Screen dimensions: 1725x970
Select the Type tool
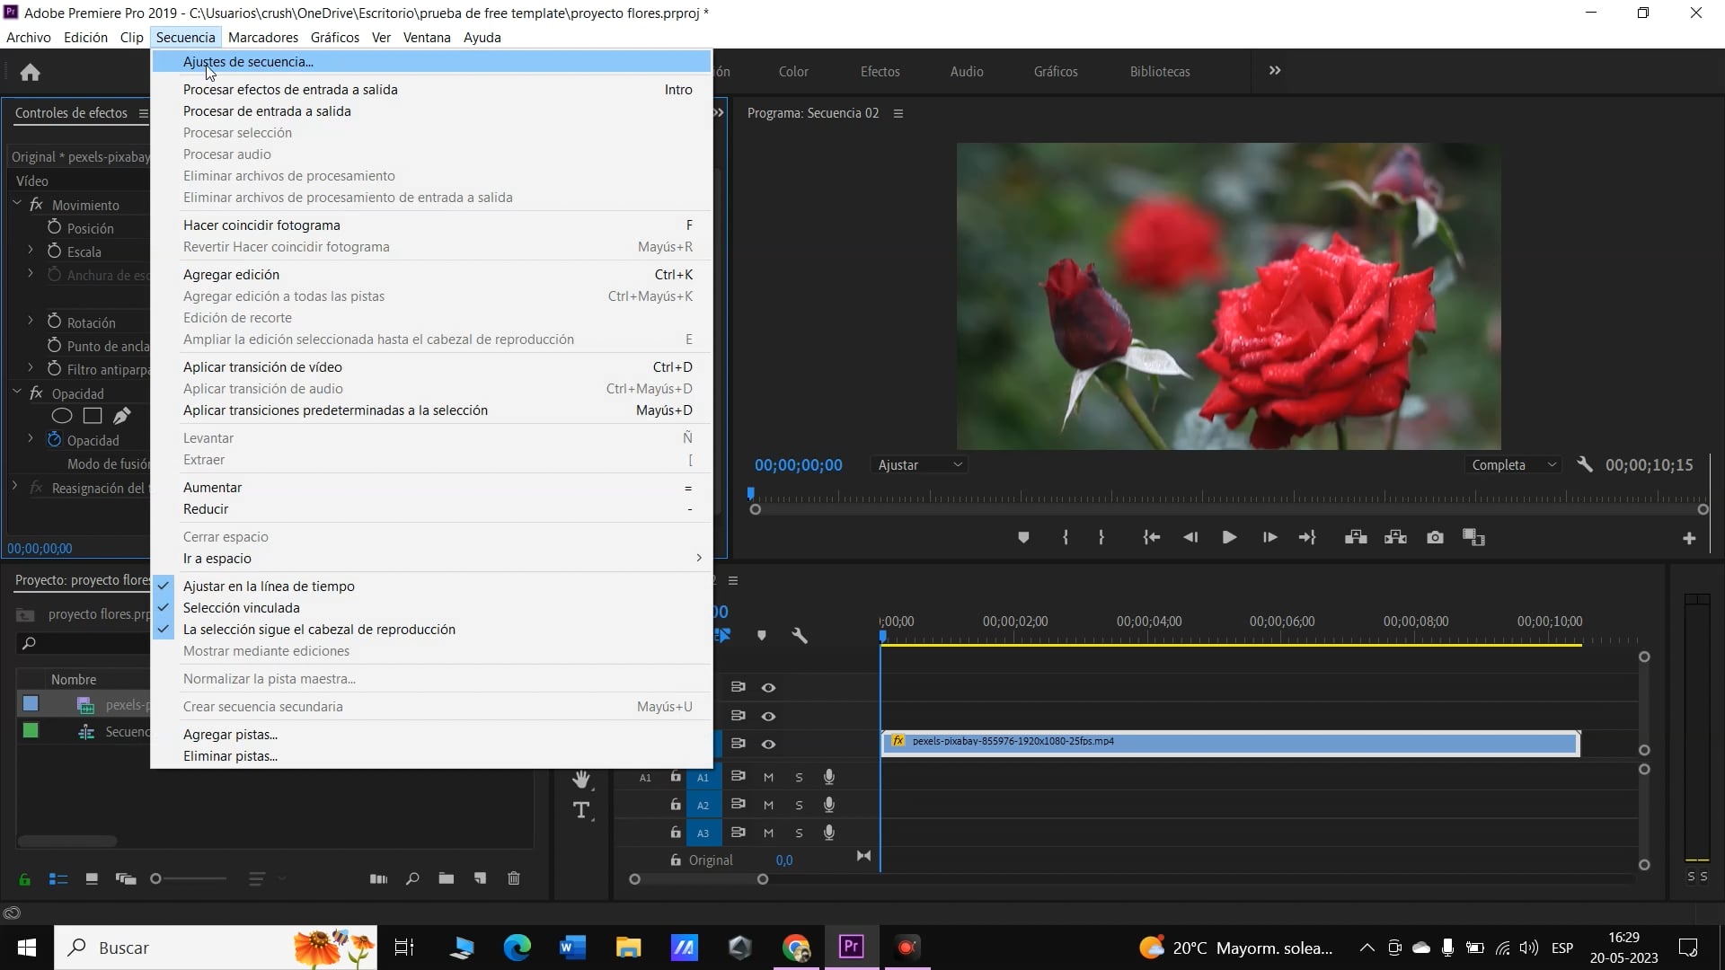tap(581, 810)
